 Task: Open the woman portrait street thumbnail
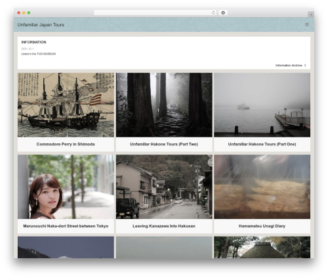pyautogui.click(x=66, y=187)
